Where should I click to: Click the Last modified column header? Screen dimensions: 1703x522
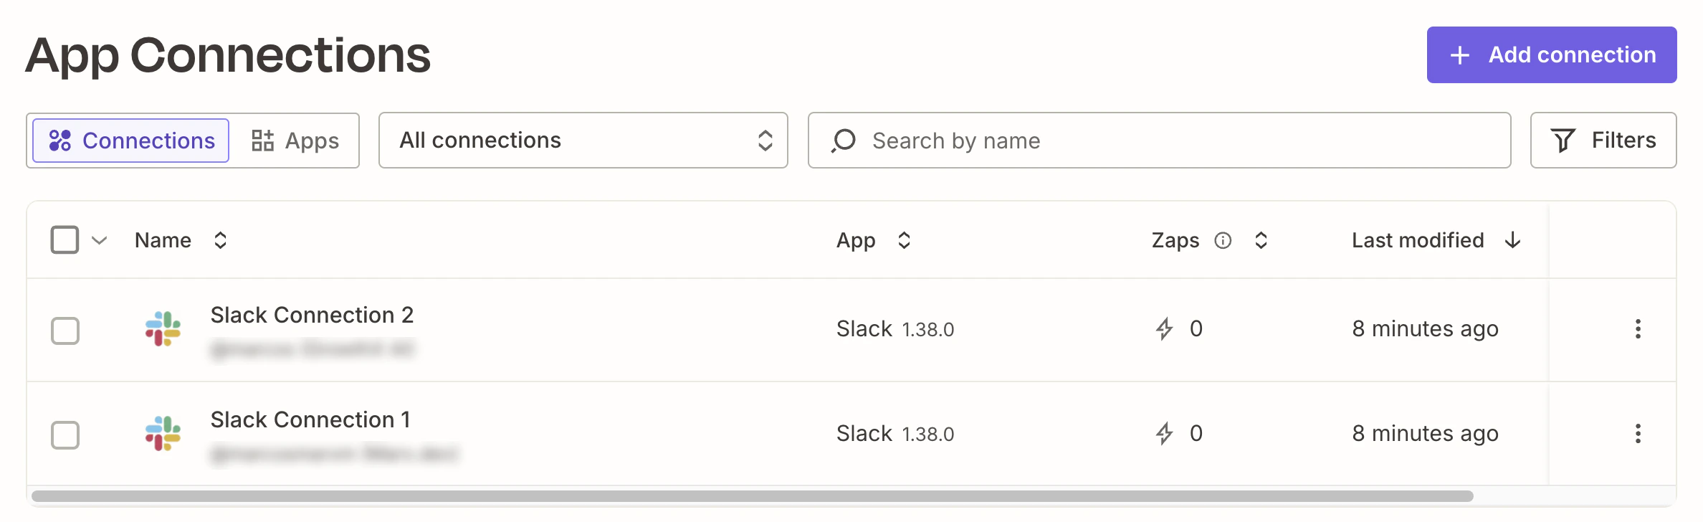(x=1418, y=240)
